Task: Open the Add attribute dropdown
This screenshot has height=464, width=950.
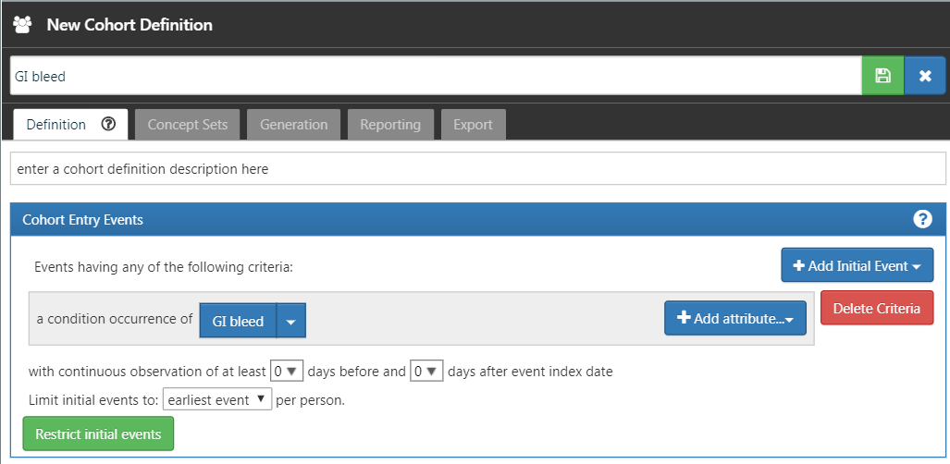Action: [735, 318]
